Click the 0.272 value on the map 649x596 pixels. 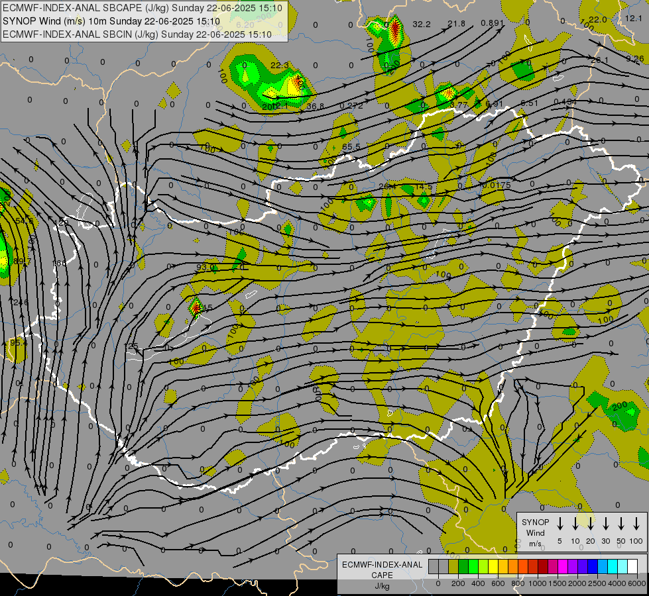(x=351, y=105)
